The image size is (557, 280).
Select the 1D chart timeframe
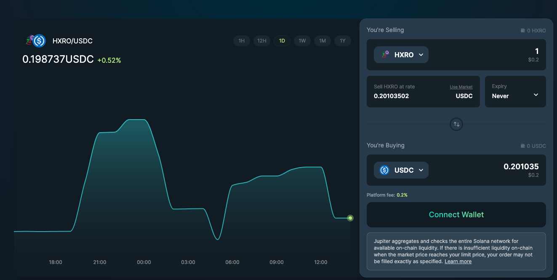(282, 41)
